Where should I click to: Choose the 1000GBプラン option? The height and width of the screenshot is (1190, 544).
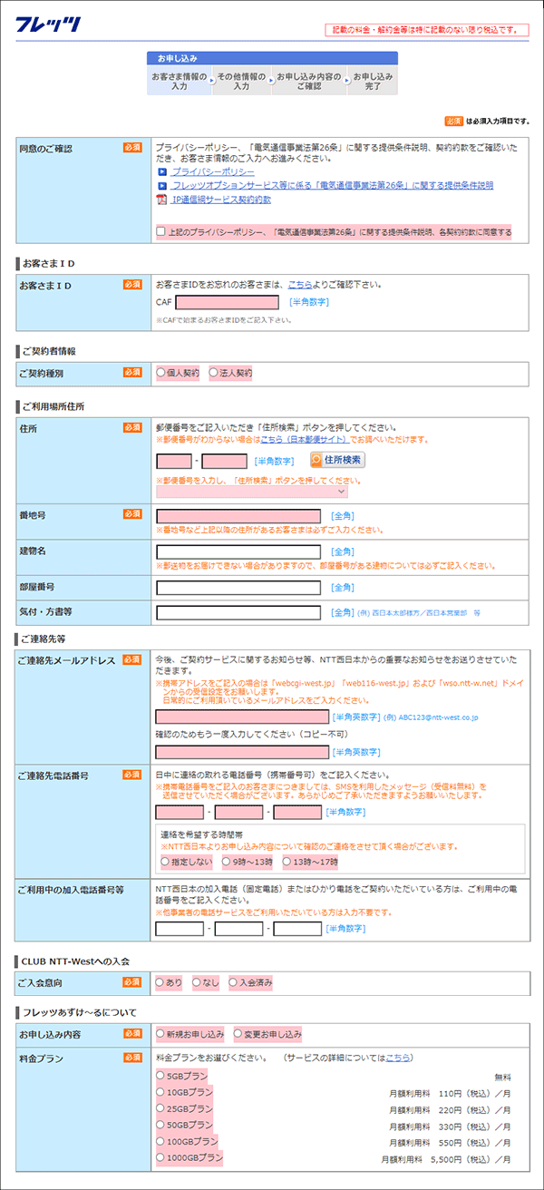[x=161, y=1157]
